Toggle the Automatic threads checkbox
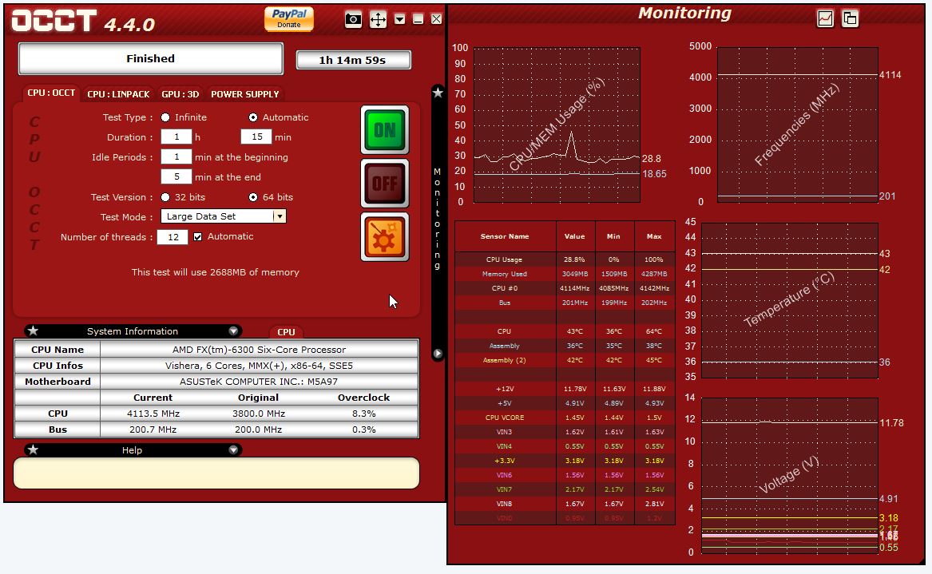 tap(198, 236)
